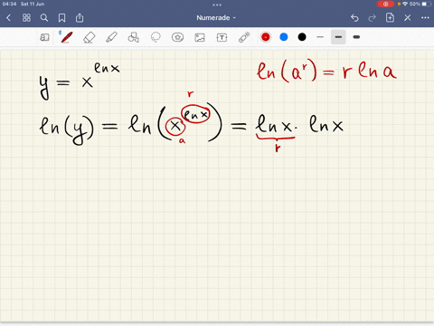The width and height of the screenshot is (434, 326).
Task: Open the Numerade title dropdown
Action: pyautogui.click(x=216, y=18)
